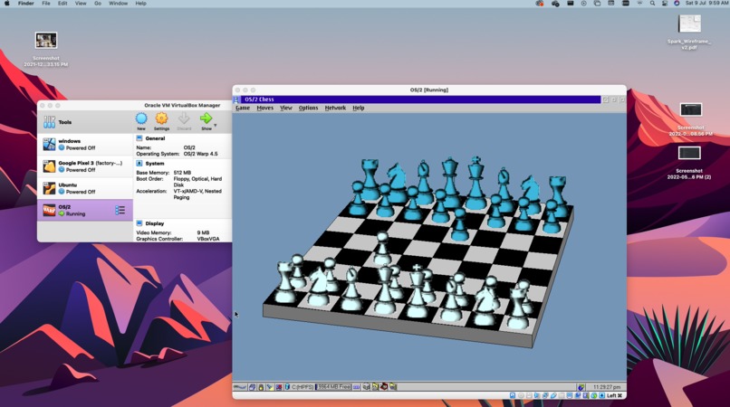Click the System section header in VirtualBox
Screen dimensions: 730x407
[155, 164]
